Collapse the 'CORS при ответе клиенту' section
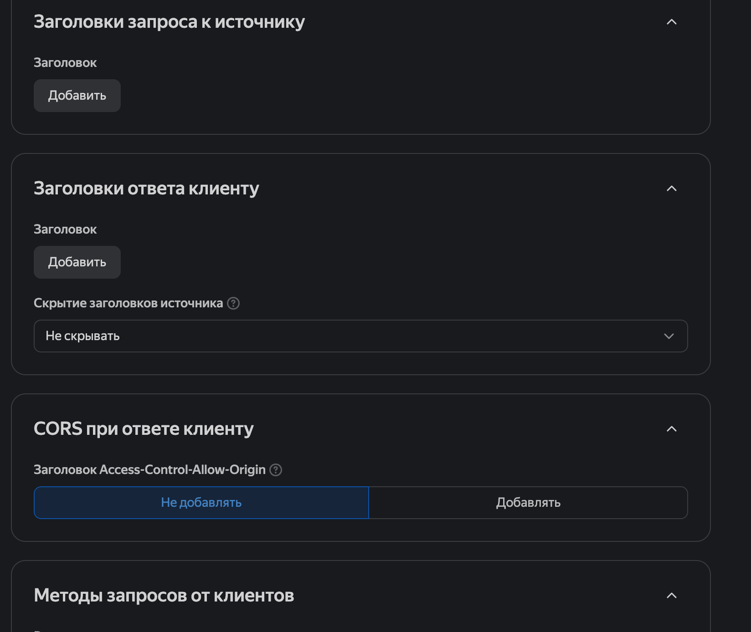 [671, 429]
